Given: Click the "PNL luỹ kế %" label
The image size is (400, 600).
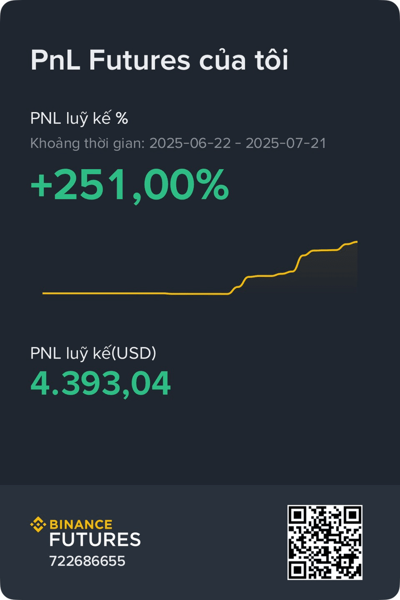Looking at the screenshot, I should [x=79, y=118].
